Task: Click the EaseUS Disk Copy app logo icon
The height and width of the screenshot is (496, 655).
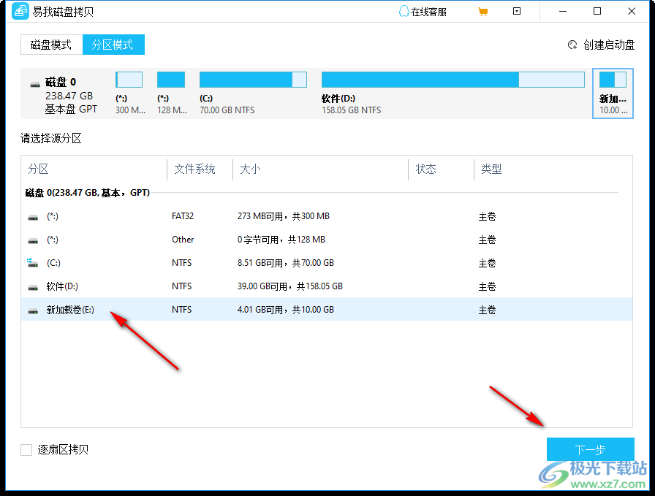Action: click(20, 11)
